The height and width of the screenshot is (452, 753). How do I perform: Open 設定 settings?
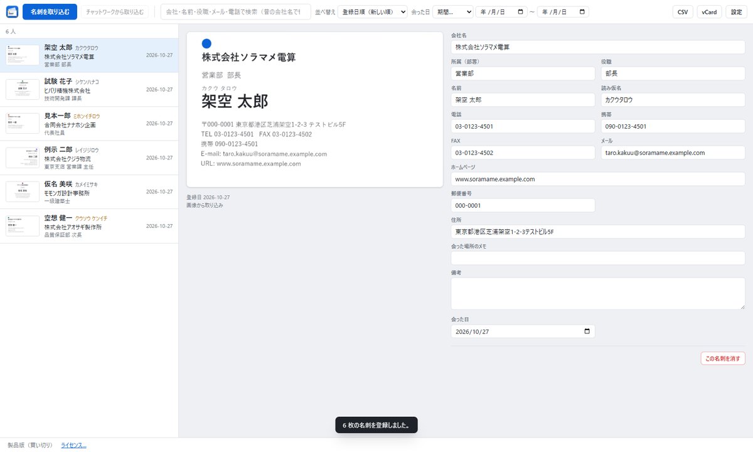pos(737,12)
